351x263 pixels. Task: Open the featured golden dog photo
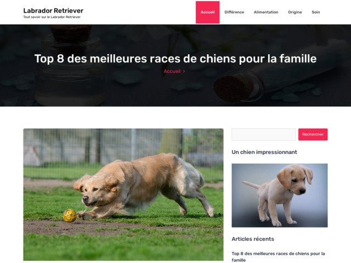(x=123, y=195)
